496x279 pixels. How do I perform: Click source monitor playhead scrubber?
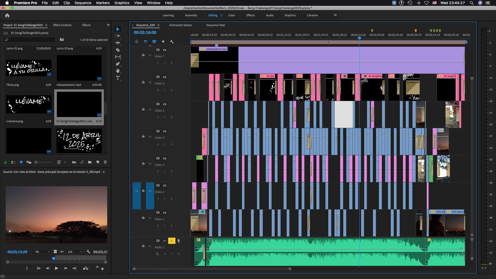pos(54,258)
